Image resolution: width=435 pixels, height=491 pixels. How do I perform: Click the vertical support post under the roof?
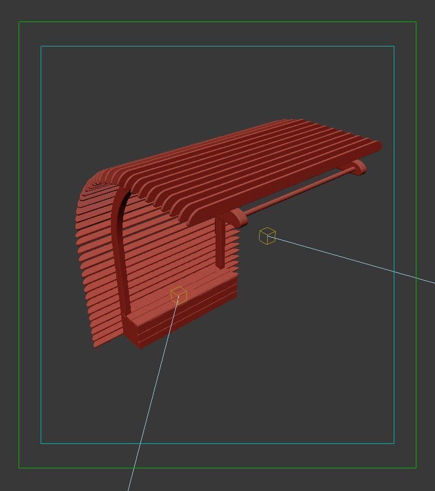220,243
